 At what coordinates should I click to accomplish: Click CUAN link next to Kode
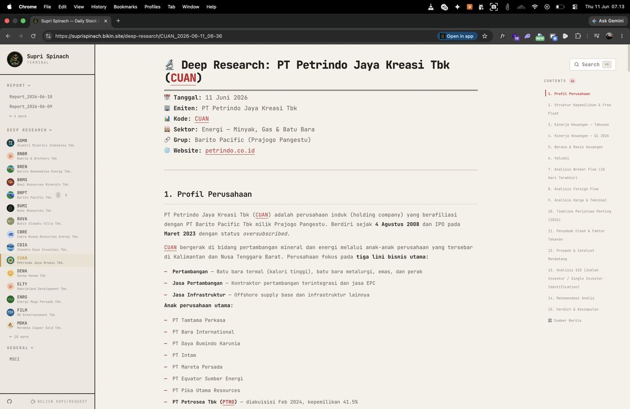202,119
